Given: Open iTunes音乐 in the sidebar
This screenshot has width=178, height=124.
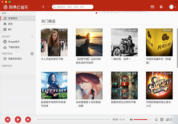Looking at the screenshot, I should click(18, 42).
